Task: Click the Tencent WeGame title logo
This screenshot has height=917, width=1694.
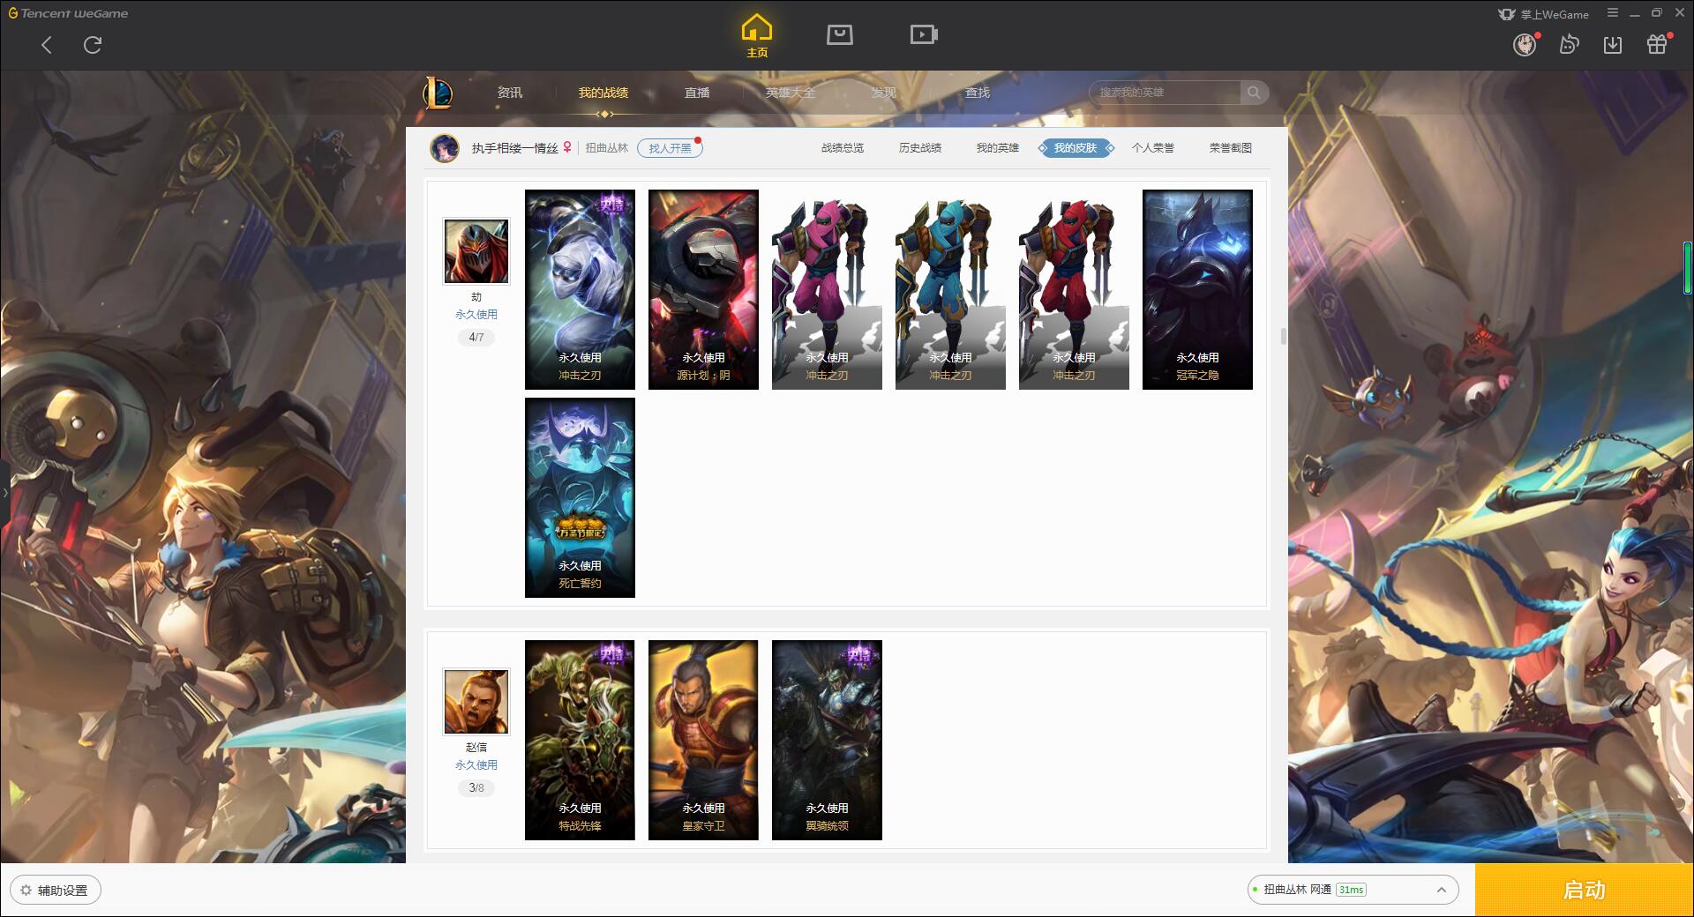Action: tap(68, 13)
